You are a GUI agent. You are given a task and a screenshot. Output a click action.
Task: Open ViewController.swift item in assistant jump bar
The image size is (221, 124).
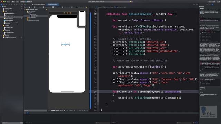[109, 7]
